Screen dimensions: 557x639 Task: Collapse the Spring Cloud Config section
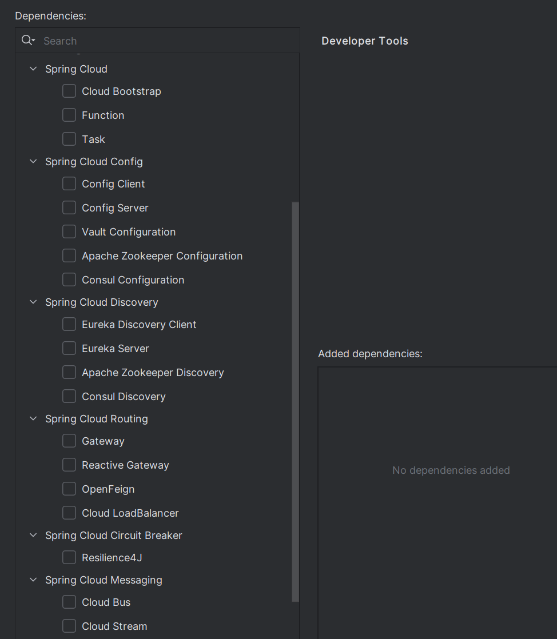[33, 162]
